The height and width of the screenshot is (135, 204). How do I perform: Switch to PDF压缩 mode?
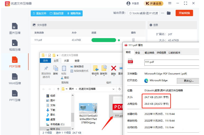tap(15, 62)
